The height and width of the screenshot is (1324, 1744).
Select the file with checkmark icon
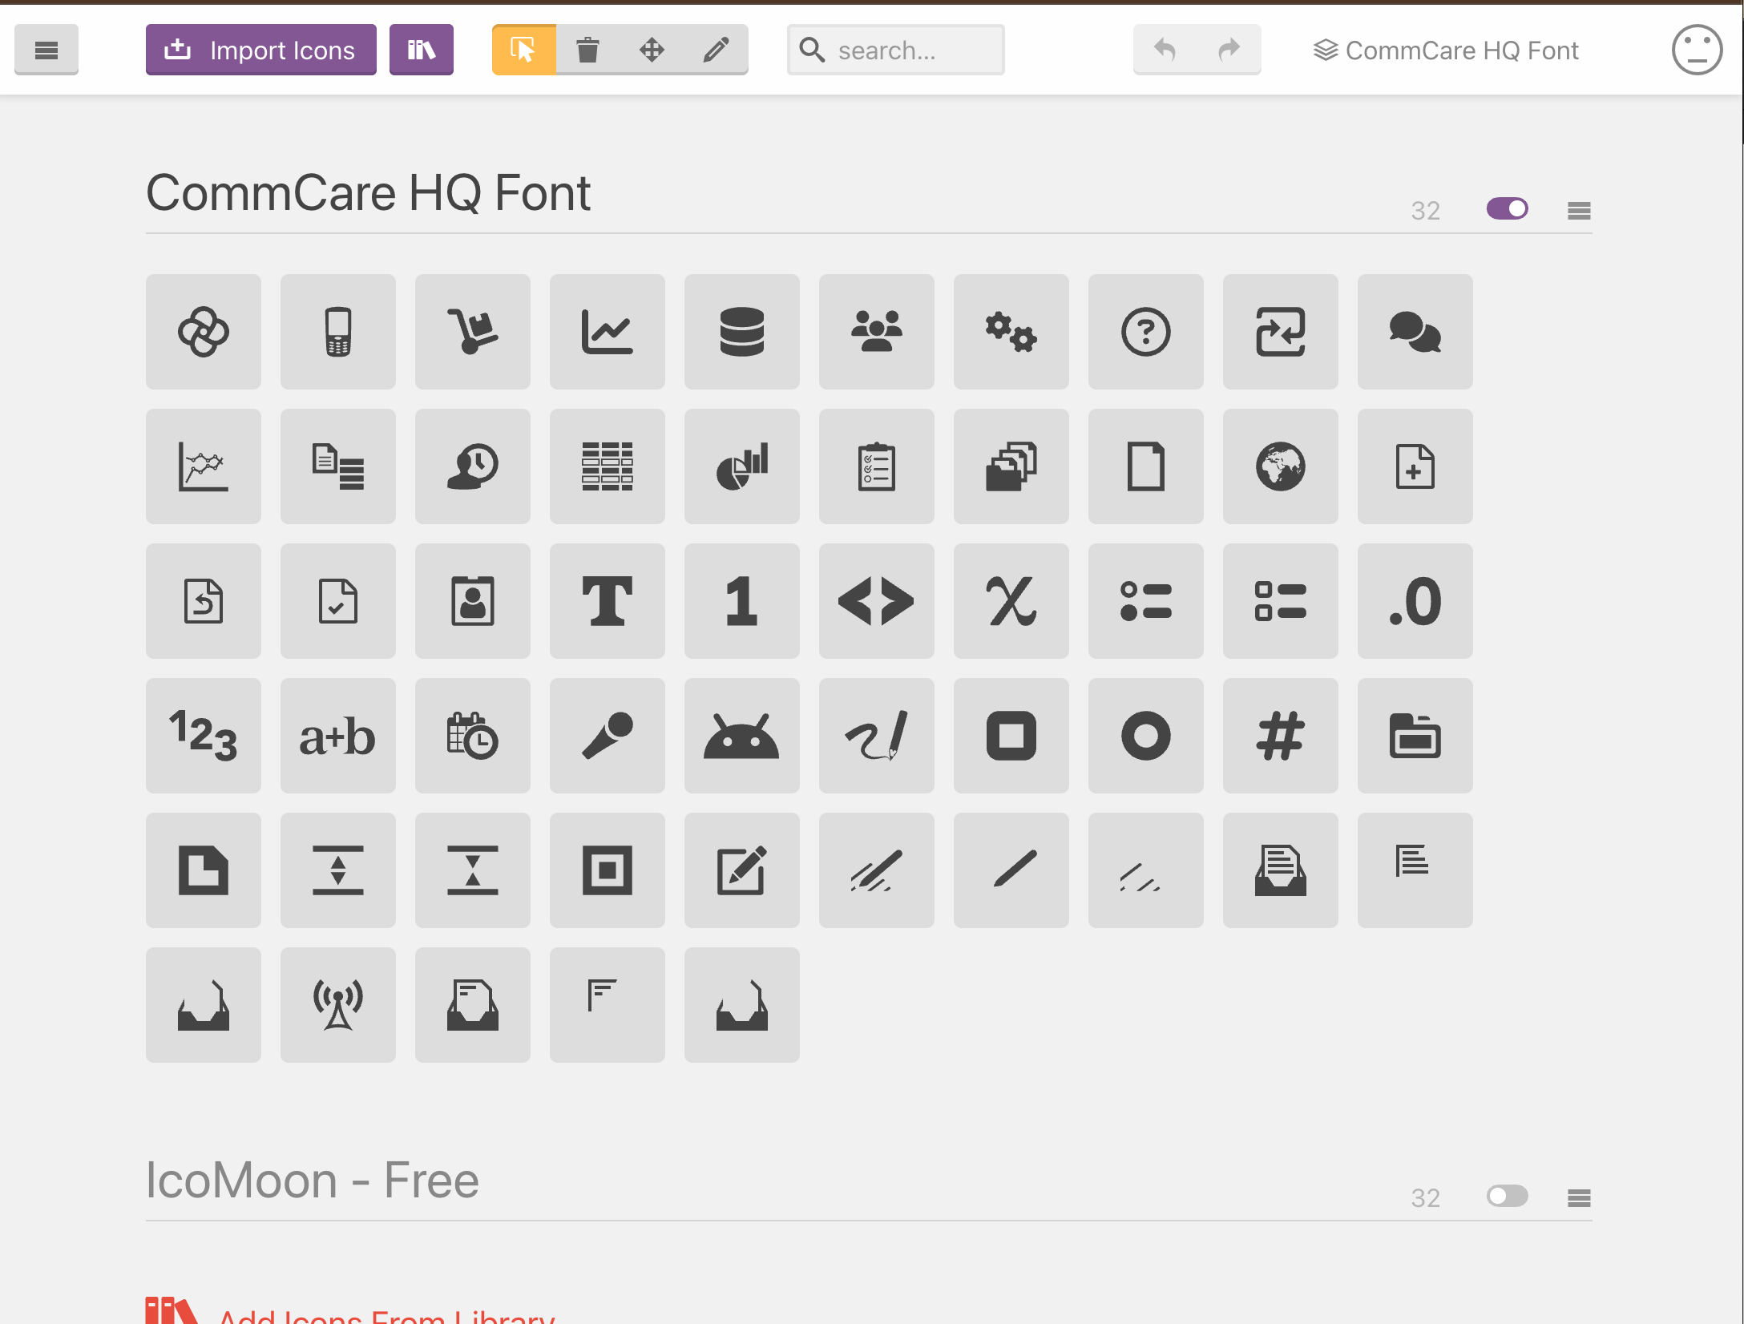point(338,601)
